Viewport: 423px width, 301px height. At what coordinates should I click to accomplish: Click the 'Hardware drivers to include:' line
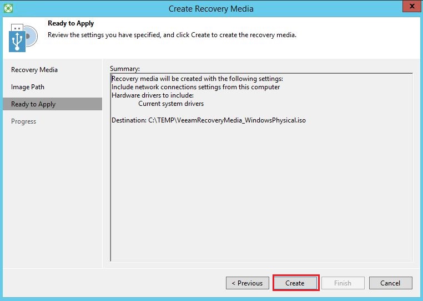click(x=153, y=95)
